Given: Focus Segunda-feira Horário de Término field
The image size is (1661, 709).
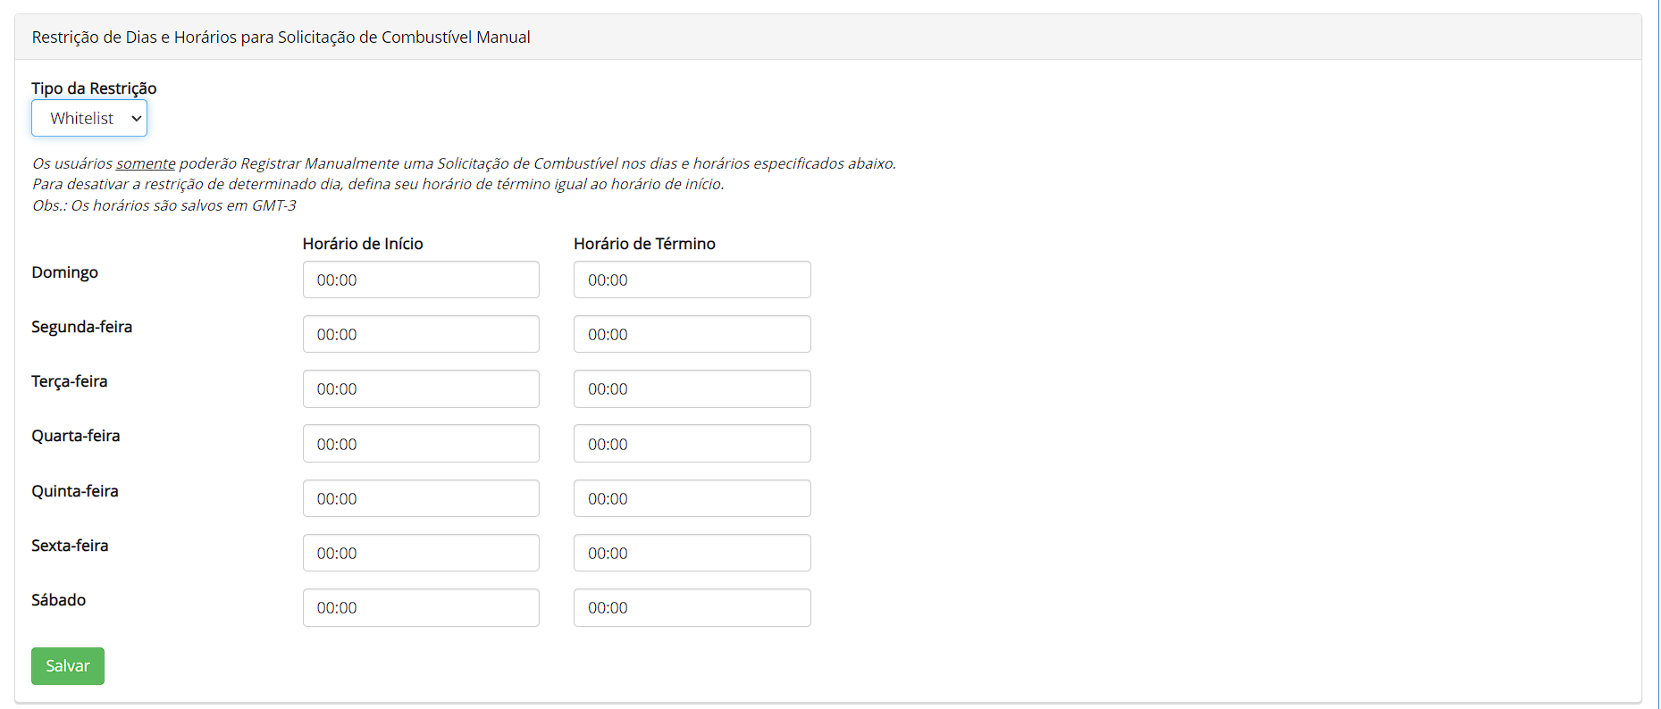Looking at the screenshot, I should pyautogui.click(x=692, y=334).
